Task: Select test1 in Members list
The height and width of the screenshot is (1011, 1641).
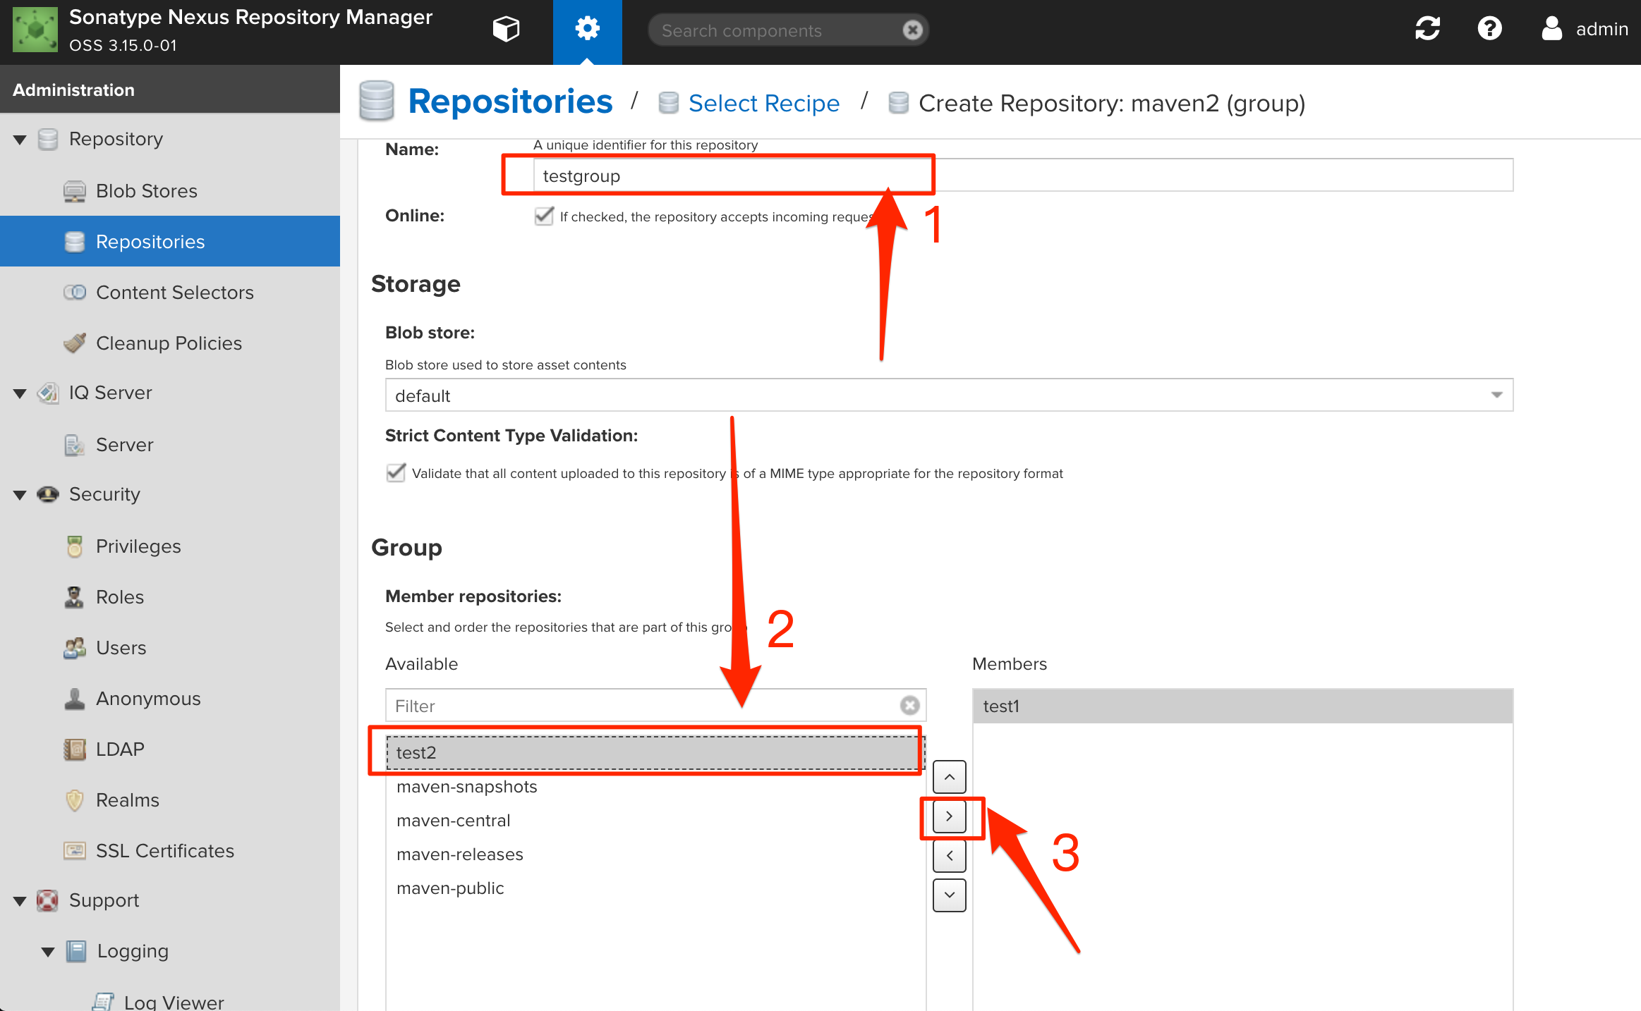Action: pyautogui.click(x=1242, y=706)
